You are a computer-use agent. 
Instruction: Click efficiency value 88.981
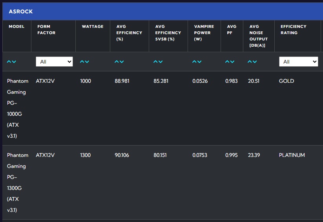pyautogui.click(x=122, y=81)
